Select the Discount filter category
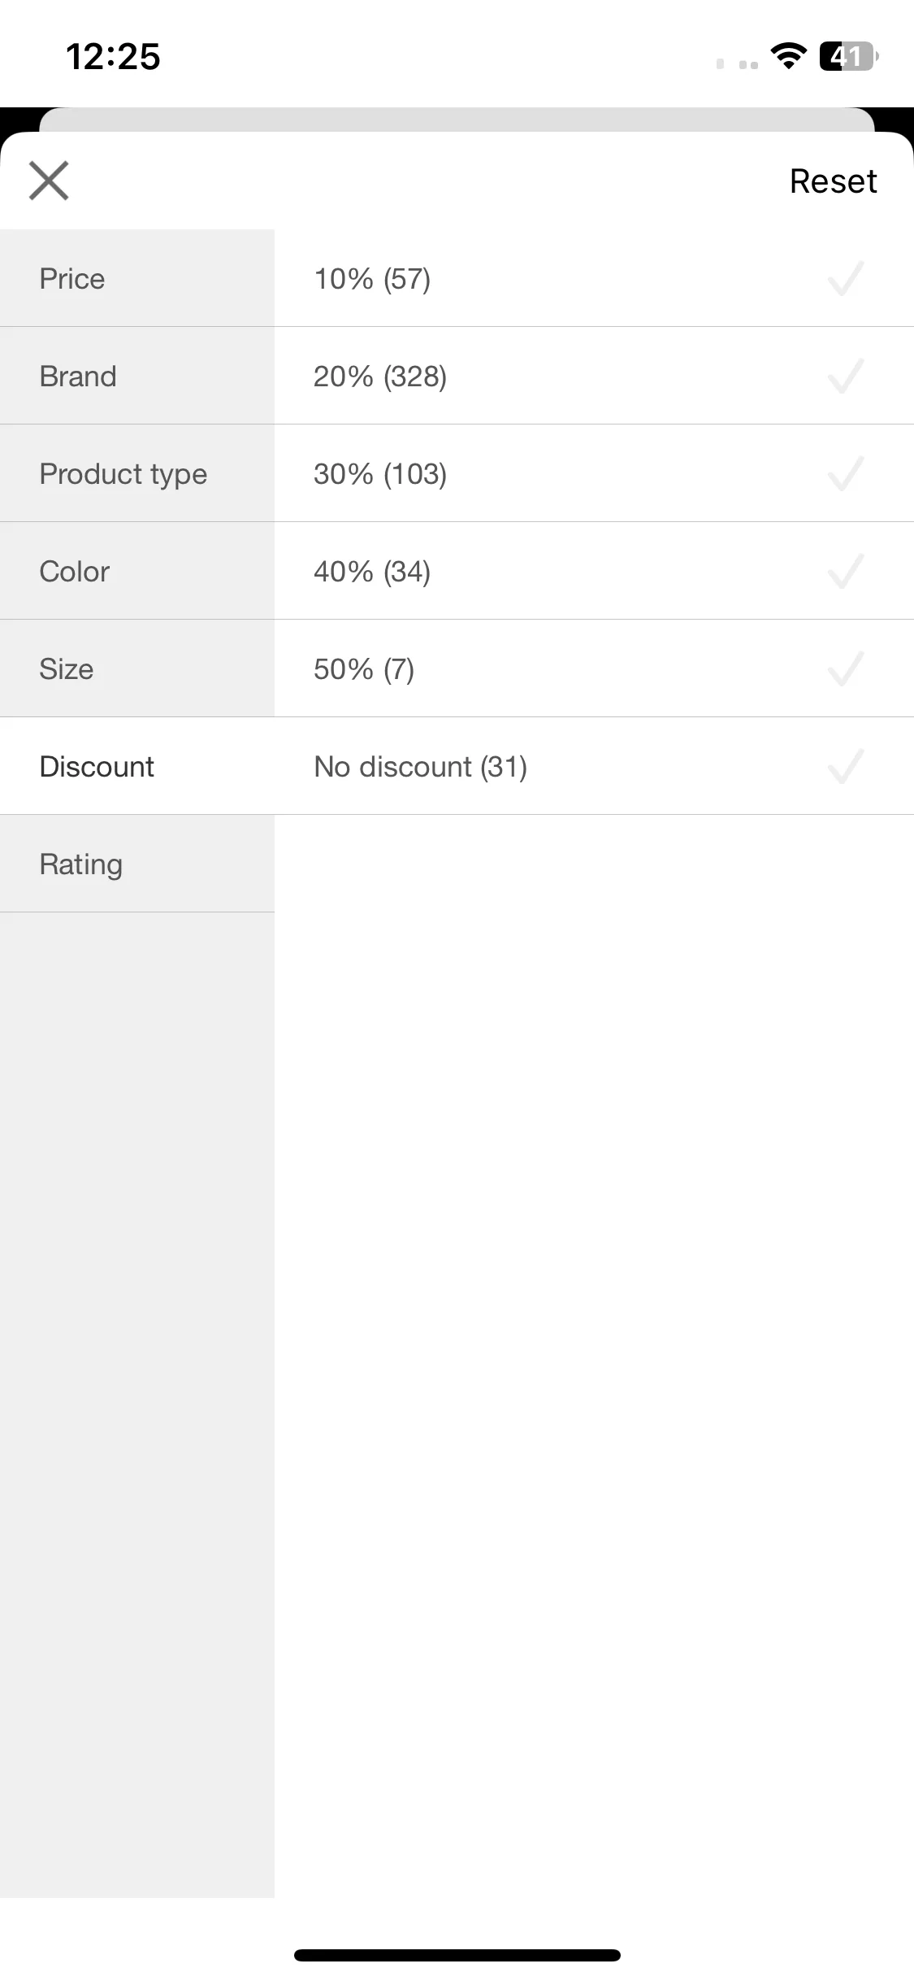The height and width of the screenshot is (1981, 914). pyautogui.click(x=137, y=766)
